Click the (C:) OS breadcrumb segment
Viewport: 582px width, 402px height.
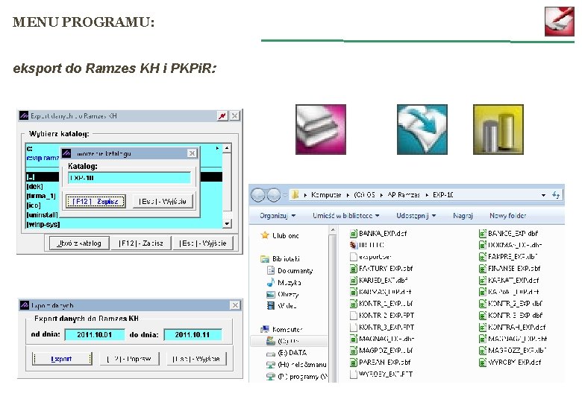364,195
